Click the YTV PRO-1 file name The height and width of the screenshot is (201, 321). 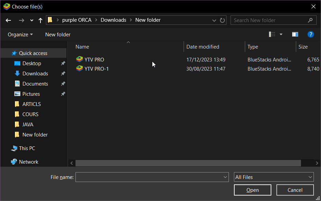97,69
